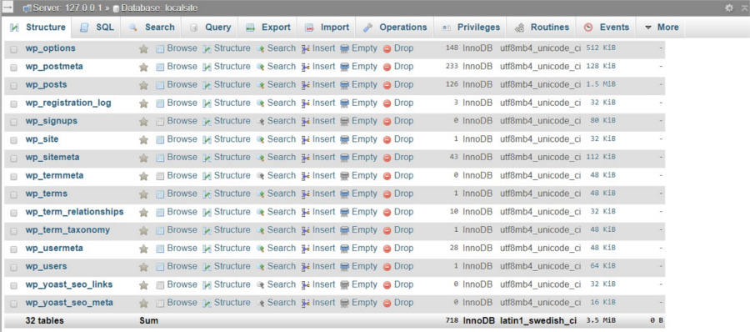Click the Browse icon for wp_term_relationships
750x332 pixels.
(x=160, y=212)
